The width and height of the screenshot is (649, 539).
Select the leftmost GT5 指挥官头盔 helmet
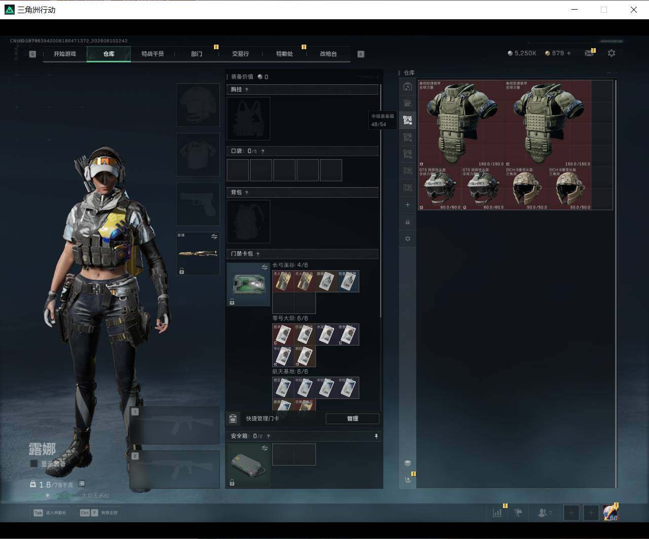tap(440, 188)
